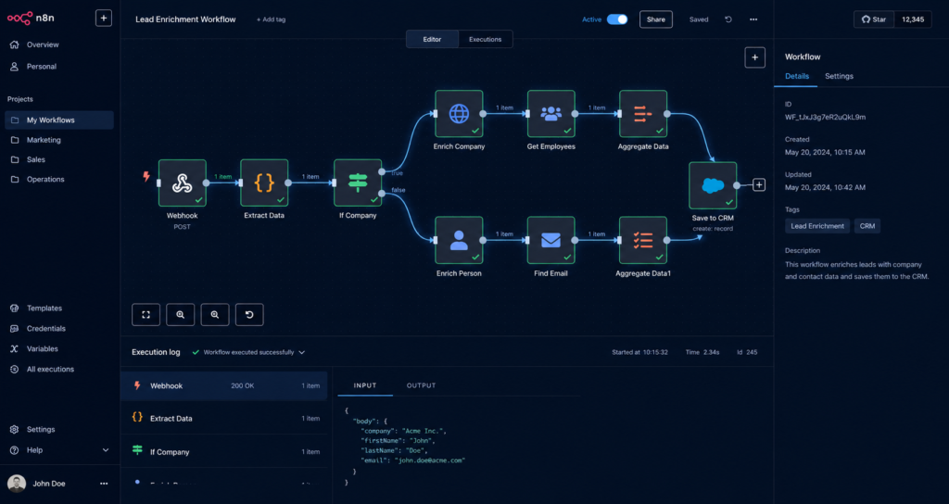The image size is (949, 504).
Task: Click the CRM tag
Action: tap(867, 226)
